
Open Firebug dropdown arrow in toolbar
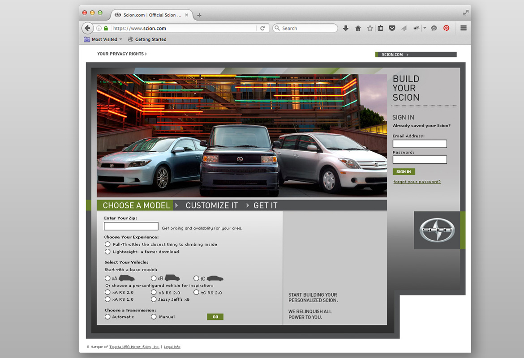tap(425, 28)
